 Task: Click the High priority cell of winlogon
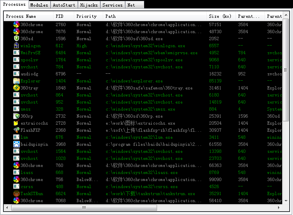82,46
